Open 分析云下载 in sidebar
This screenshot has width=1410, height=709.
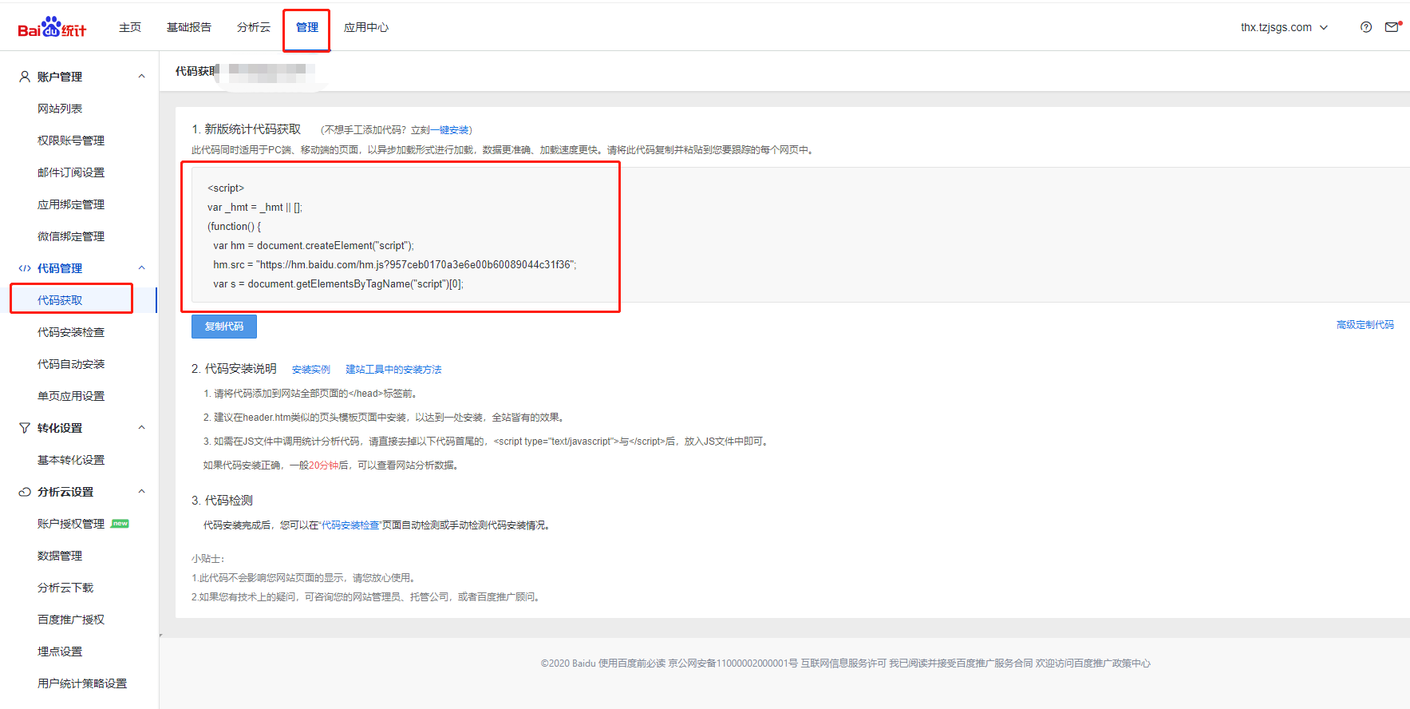pos(65,588)
